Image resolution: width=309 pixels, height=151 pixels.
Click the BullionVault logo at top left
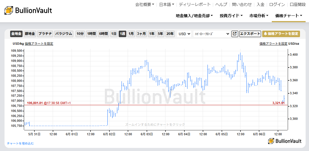click(x=28, y=10)
